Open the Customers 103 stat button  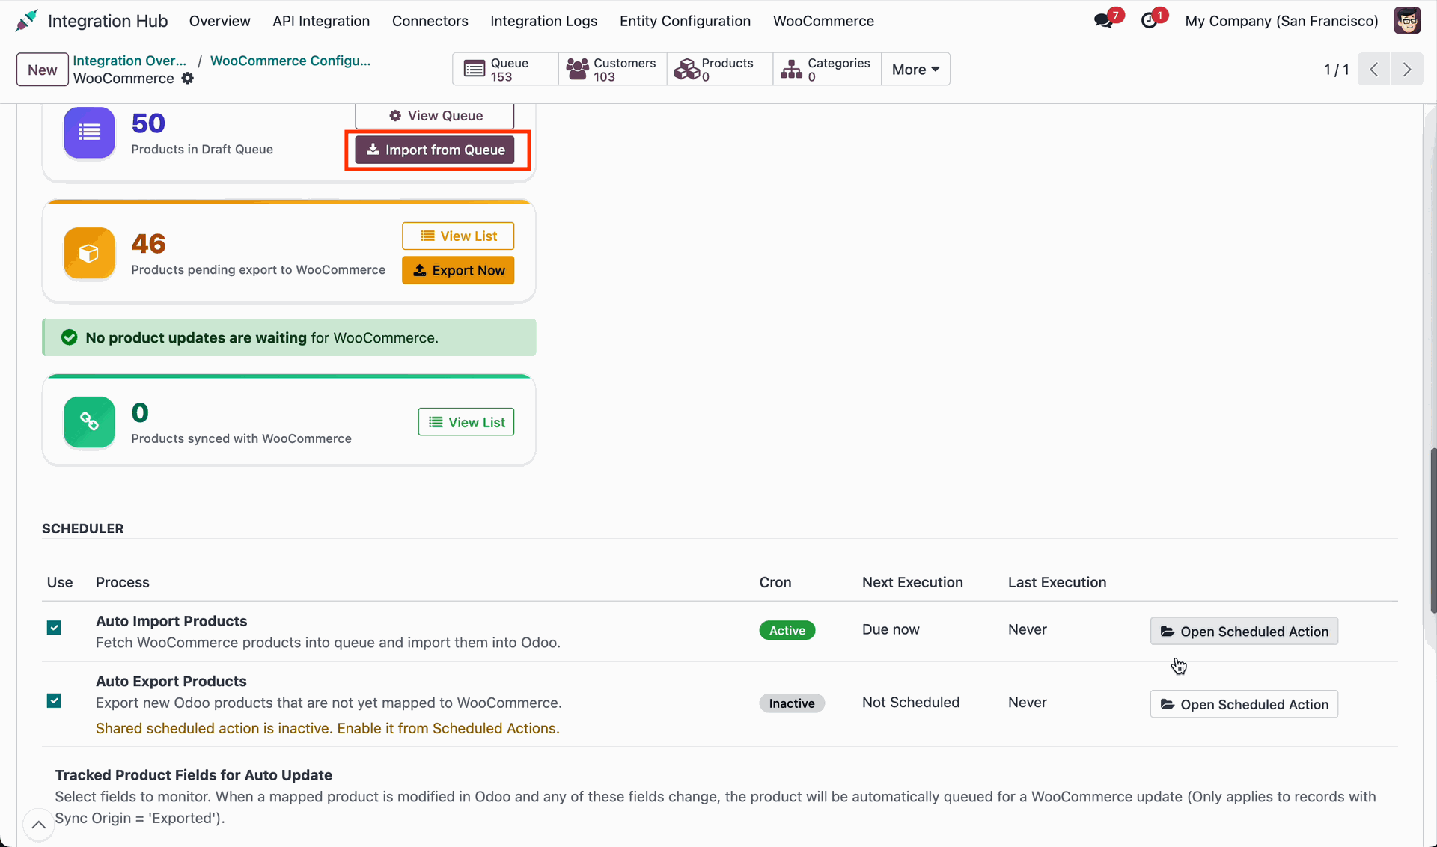[612, 69]
